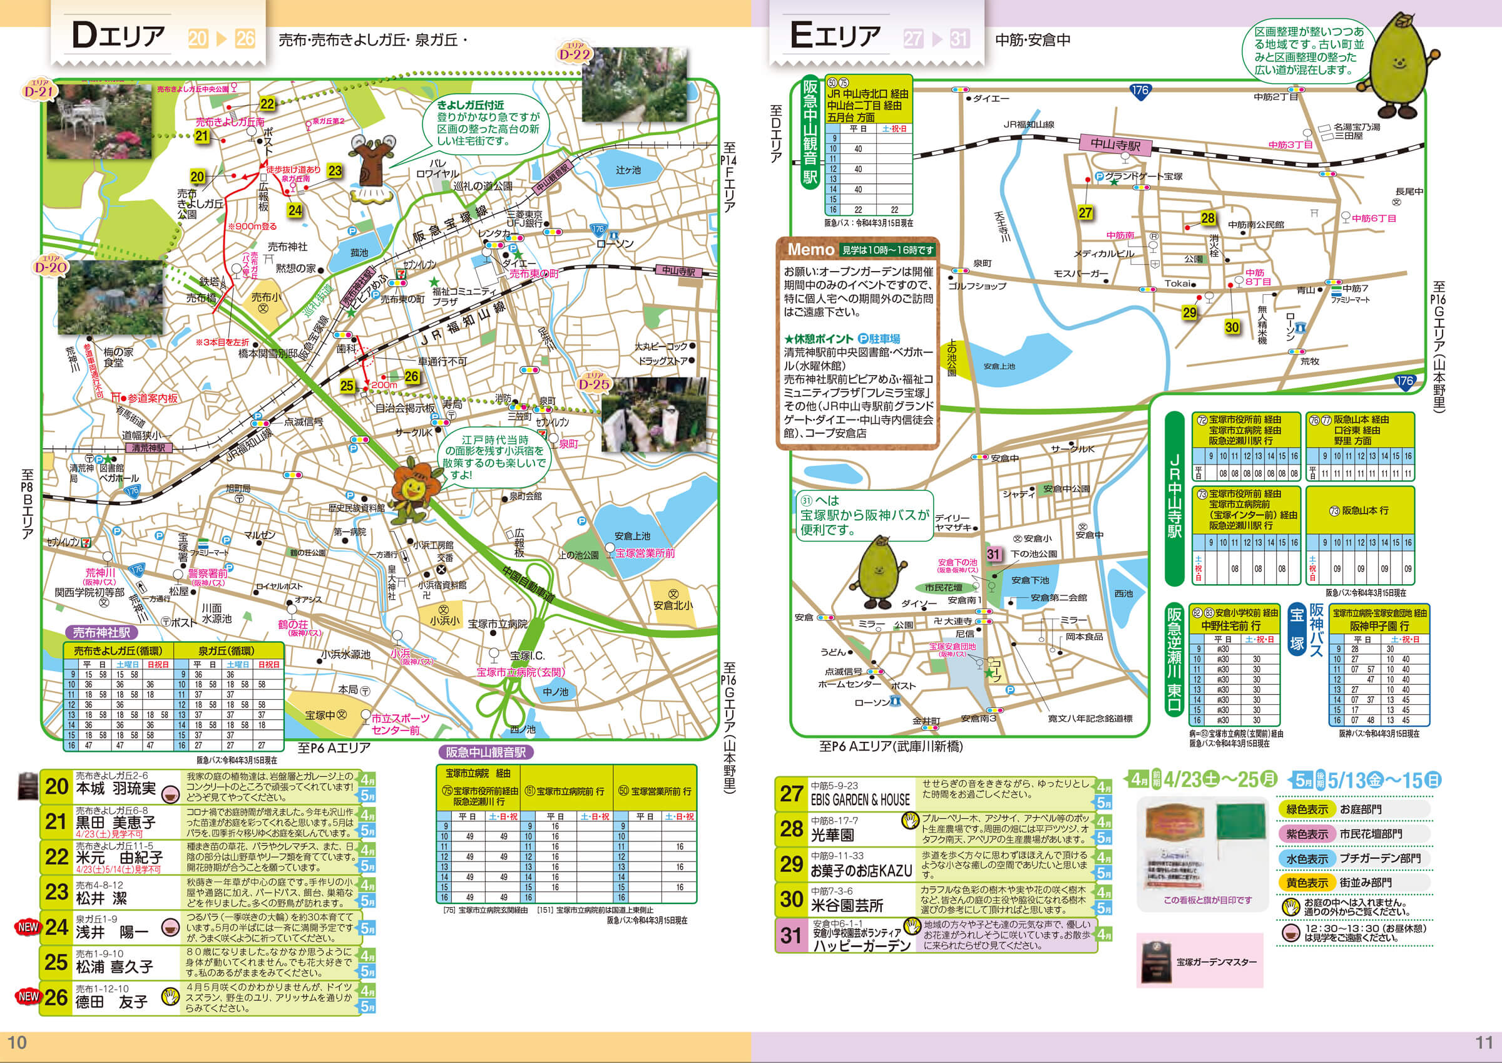
Task: Select map marker 25 near 自治会掲示板
Action: tap(347, 386)
